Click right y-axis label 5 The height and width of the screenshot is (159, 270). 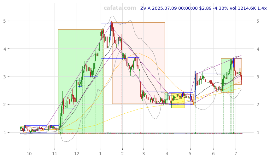click(x=258, y=21)
